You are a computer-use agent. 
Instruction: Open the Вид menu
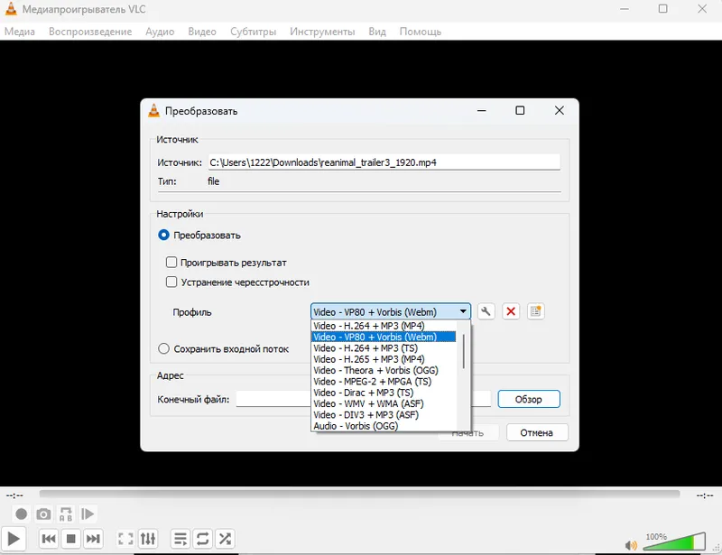pyautogui.click(x=377, y=32)
